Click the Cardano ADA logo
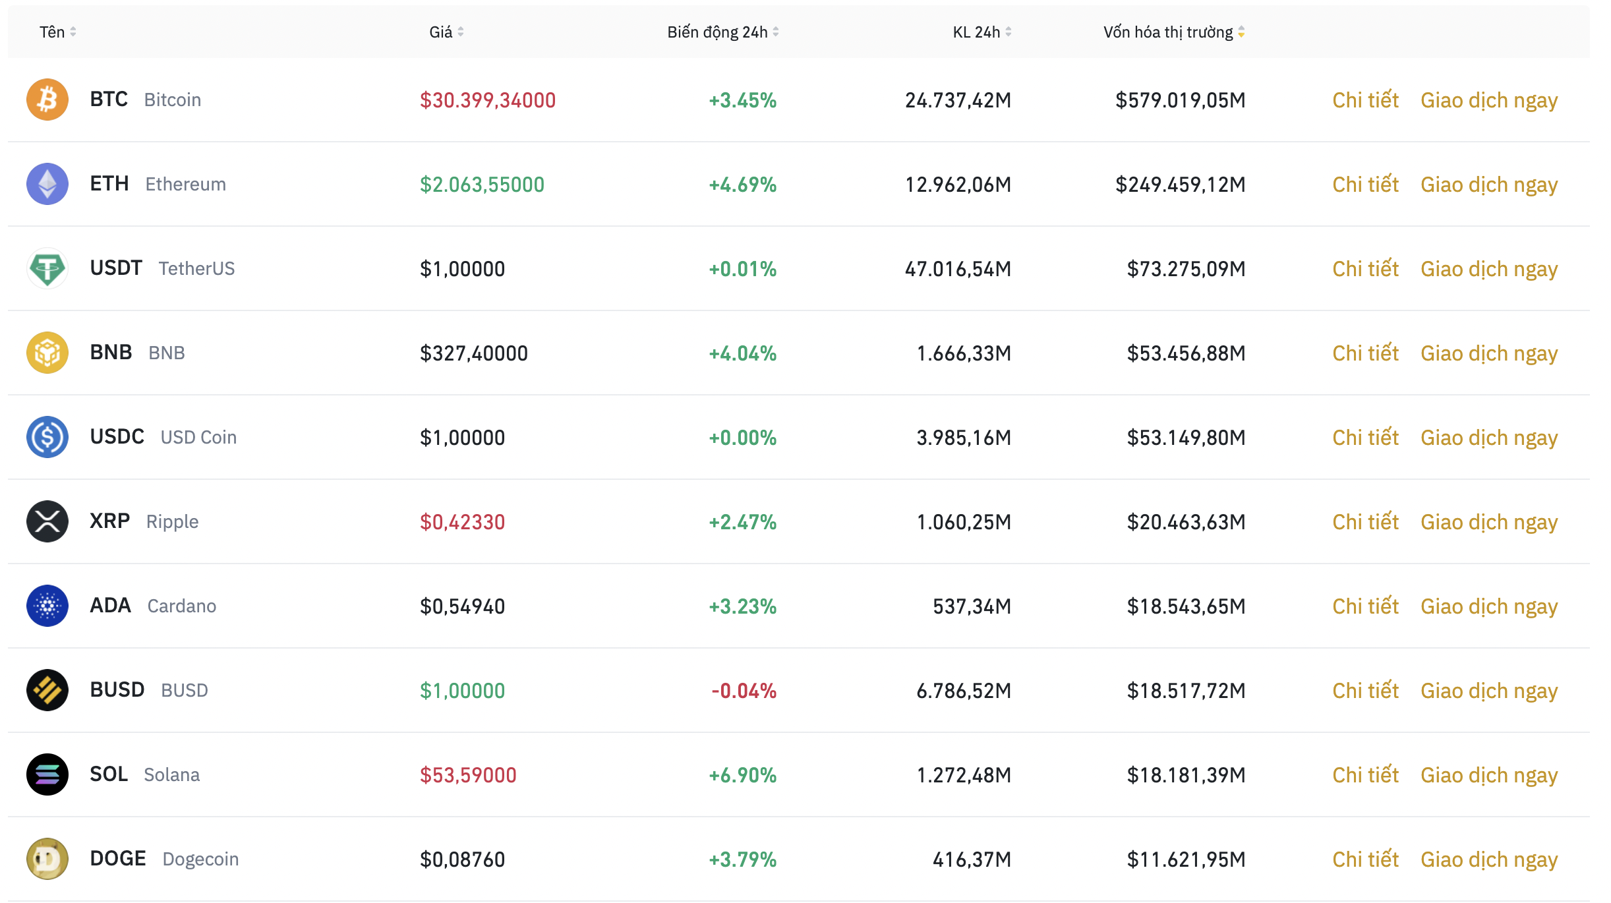The width and height of the screenshot is (1611, 903). click(x=47, y=606)
